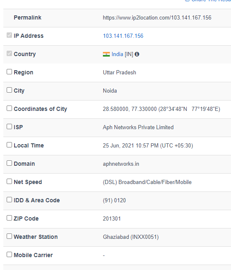Click the Share The Result link
This screenshot has height=270, width=231.
pyautogui.click(x=211, y=1)
